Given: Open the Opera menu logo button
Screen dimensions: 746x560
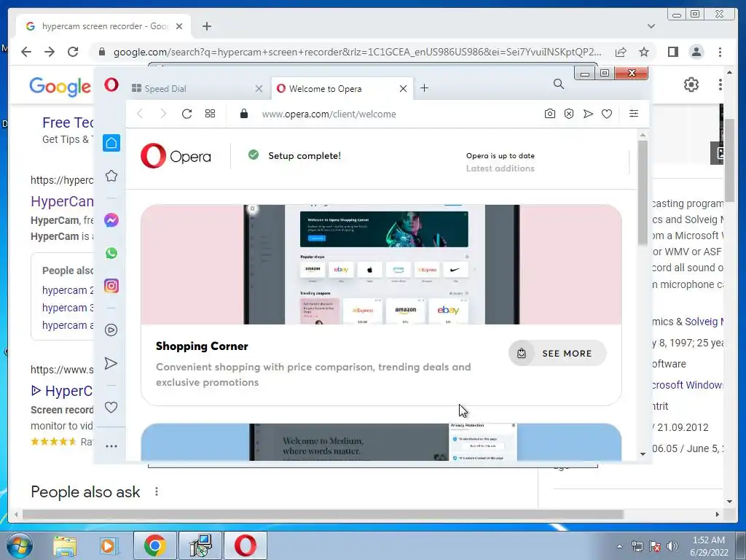Looking at the screenshot, I should pyautogui.click(x=111, y=85).
